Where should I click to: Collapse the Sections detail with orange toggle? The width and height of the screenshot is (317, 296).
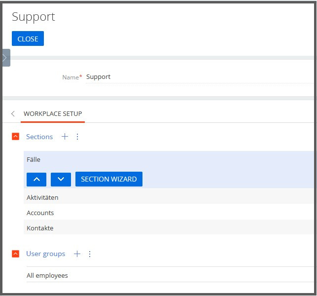point(16,137)
